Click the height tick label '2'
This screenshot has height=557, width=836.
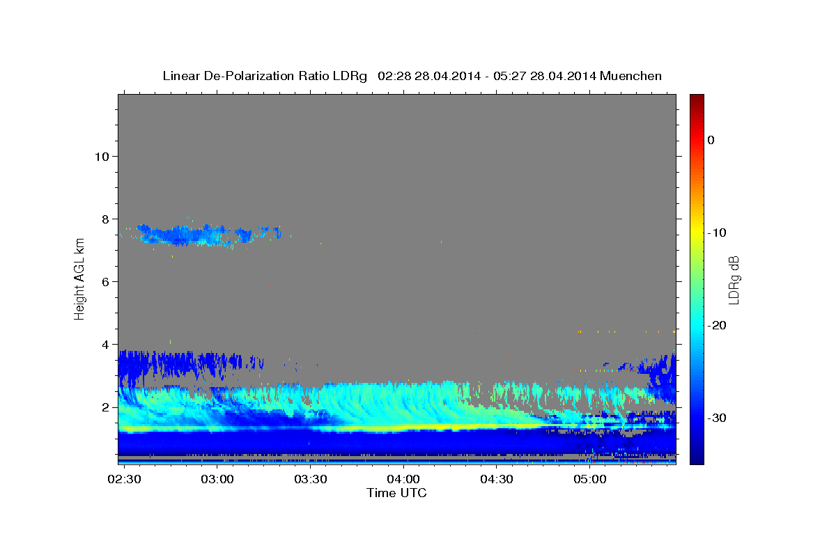pos(105,407)
